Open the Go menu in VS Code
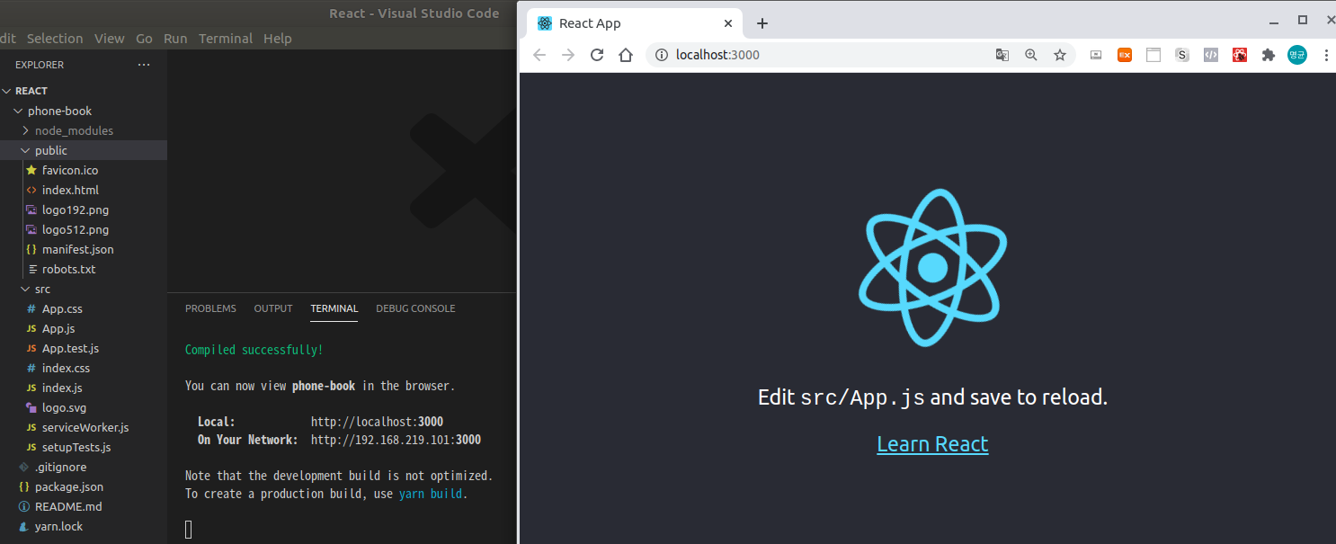 (144, 39)
